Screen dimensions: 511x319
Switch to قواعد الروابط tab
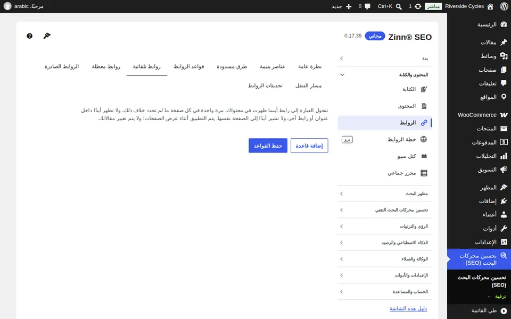point(189,66)
